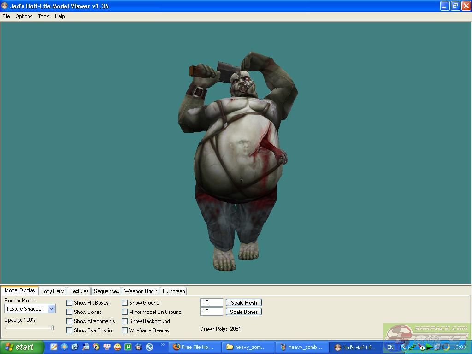Expand the Render Mode dropdown
Screen dimensions: 472x354
coord(52,308)
